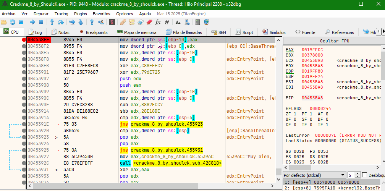Screen dimensions: 385x191
Task: Open the Archivo menu
Action: (x=8, y=14)
